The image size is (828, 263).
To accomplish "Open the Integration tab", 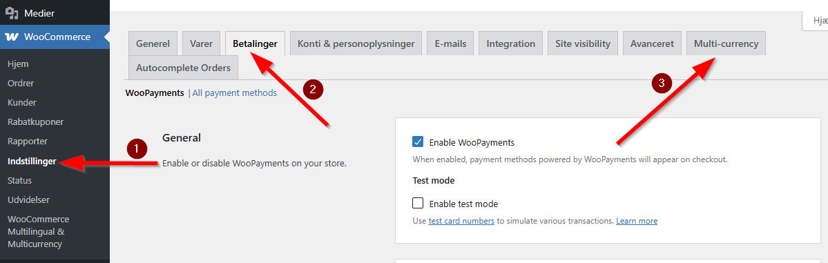I will pos(510,44).
